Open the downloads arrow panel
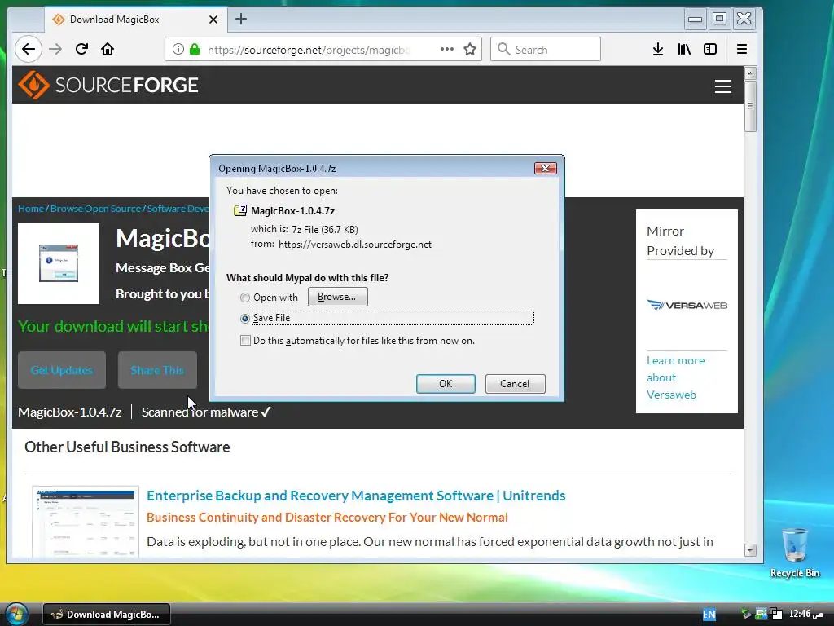This screenshot has height=626, width=834. tap(658, 50)
